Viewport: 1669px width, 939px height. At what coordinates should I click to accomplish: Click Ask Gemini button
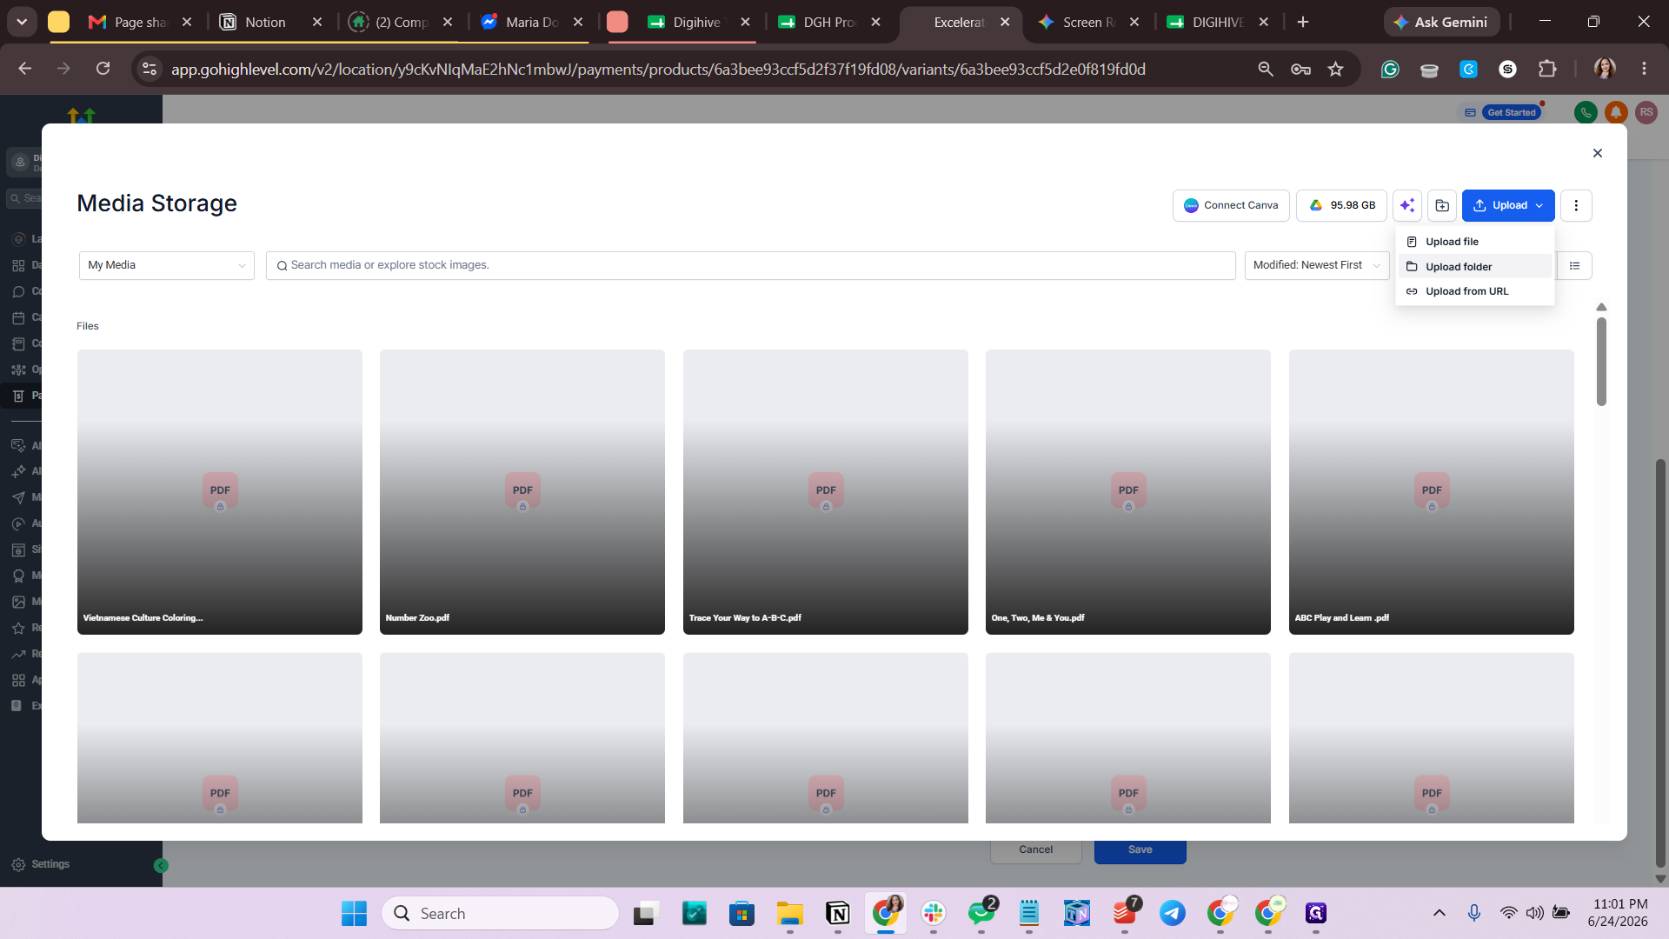[x=1442, y=23]
